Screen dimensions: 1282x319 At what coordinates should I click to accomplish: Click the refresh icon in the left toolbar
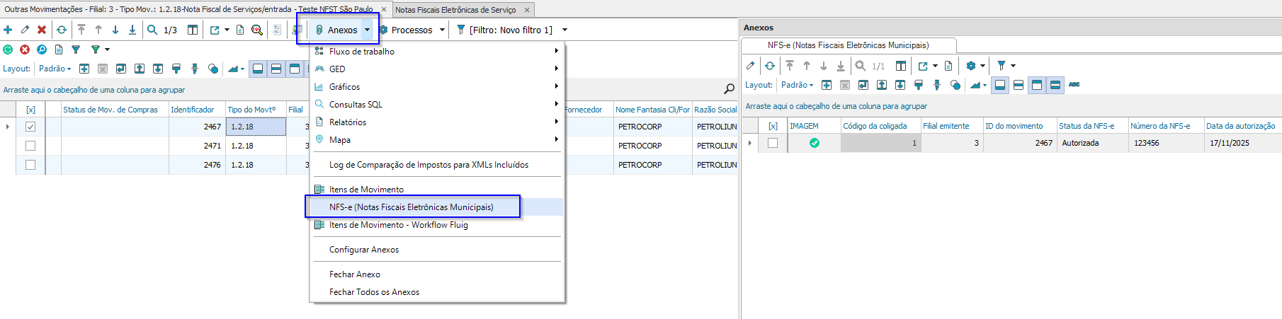62,30
